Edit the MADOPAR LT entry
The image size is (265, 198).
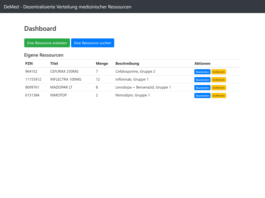202,88
